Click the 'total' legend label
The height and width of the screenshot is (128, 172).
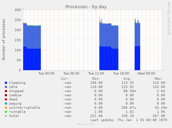(x=14, y=116)
